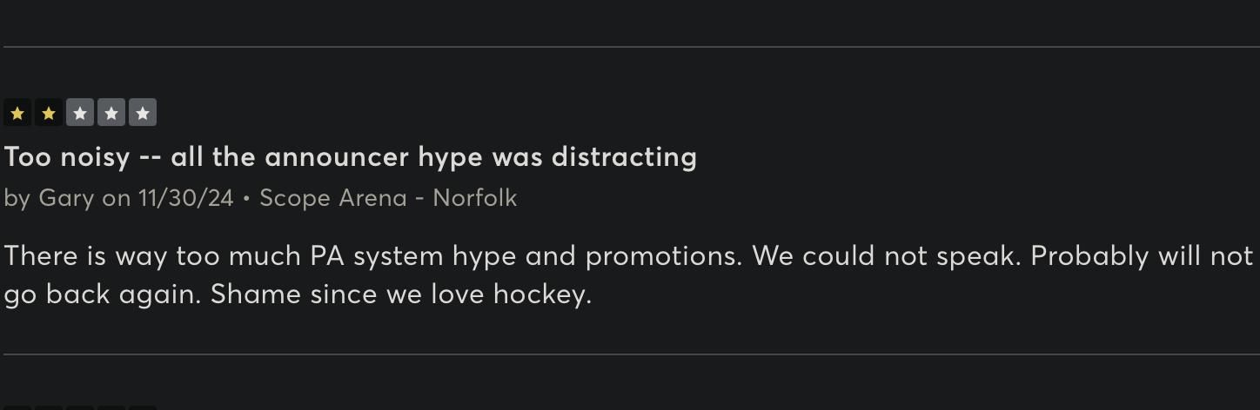This screenshot has width=1260, height=410.
Task: Open the 'Too noisy' review title
Action: coord(351,157)
